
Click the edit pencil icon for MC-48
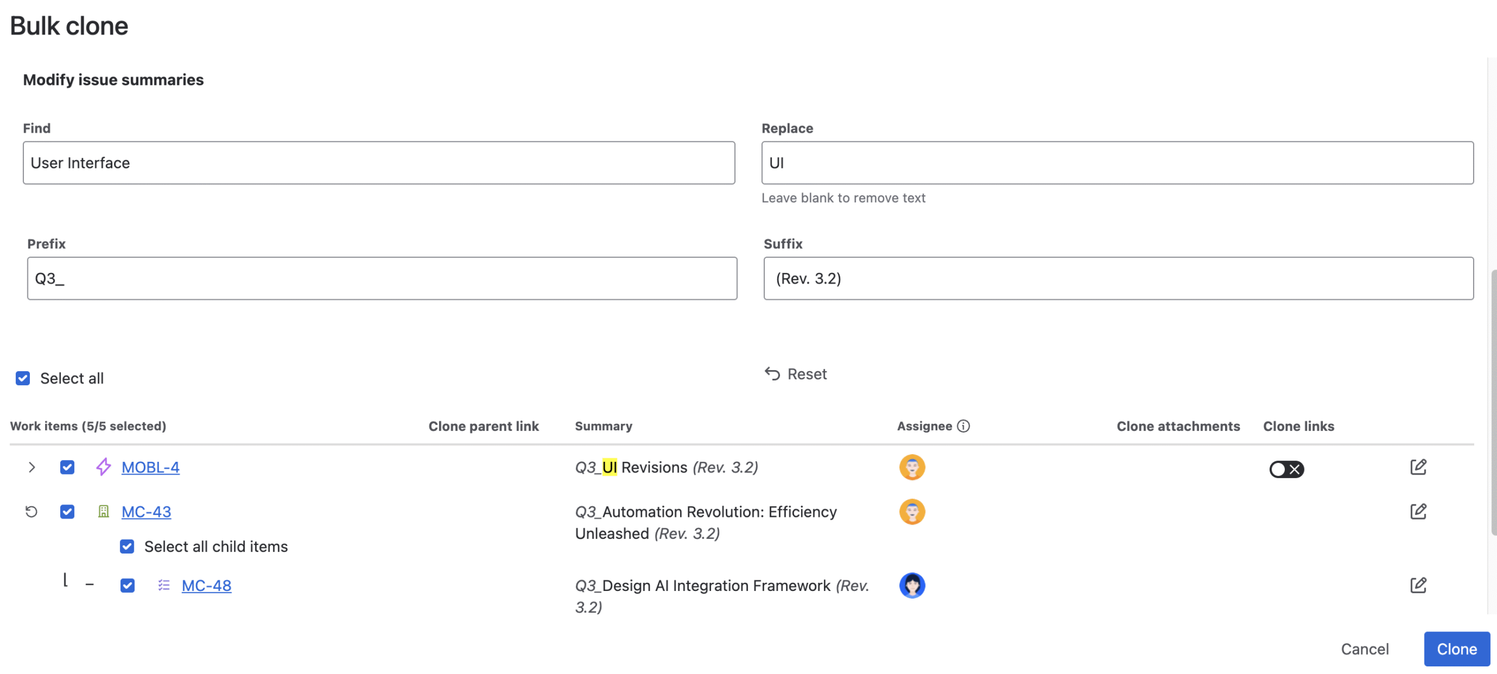(x=1418, y=585)
